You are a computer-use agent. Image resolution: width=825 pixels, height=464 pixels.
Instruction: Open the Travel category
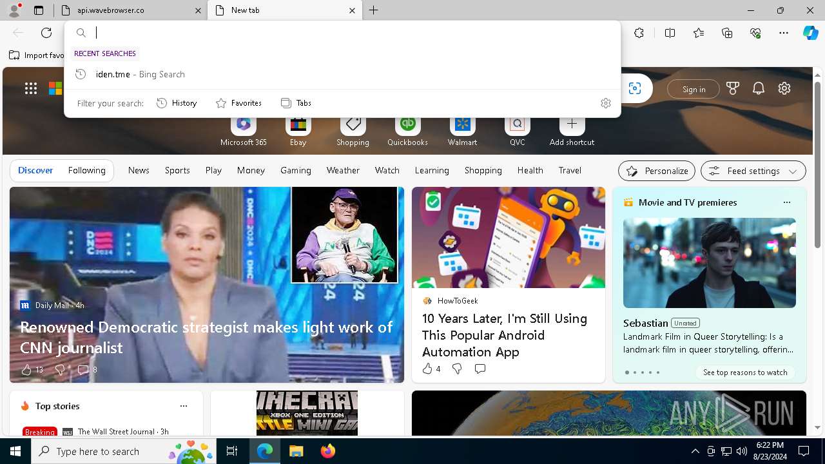pos(570,170)
